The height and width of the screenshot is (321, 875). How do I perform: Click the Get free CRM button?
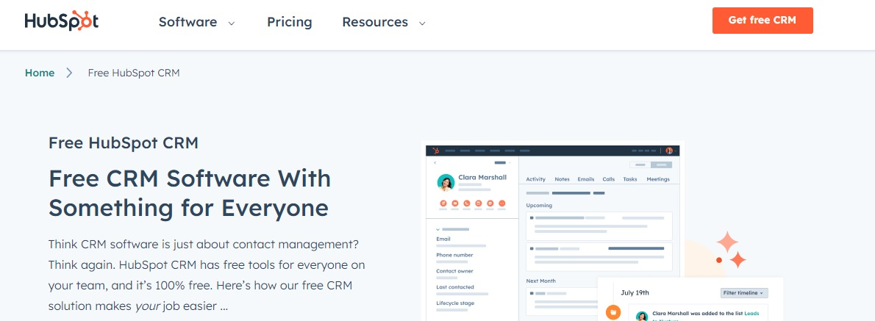[x=762, y=20]
